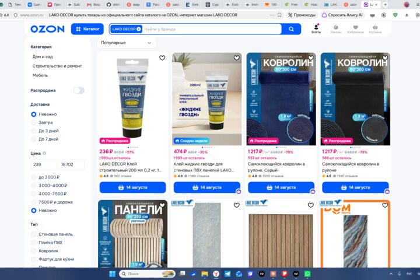
Task: Favorite the 474 ₽ liquid nails product
Action: pos(236,58)
